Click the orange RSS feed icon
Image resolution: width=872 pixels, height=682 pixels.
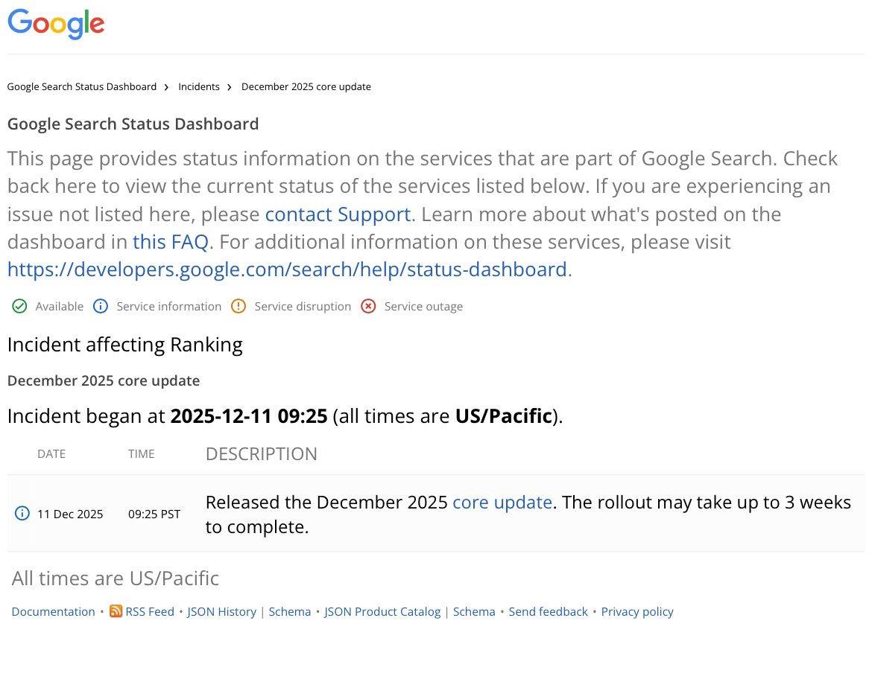point(116,611)
